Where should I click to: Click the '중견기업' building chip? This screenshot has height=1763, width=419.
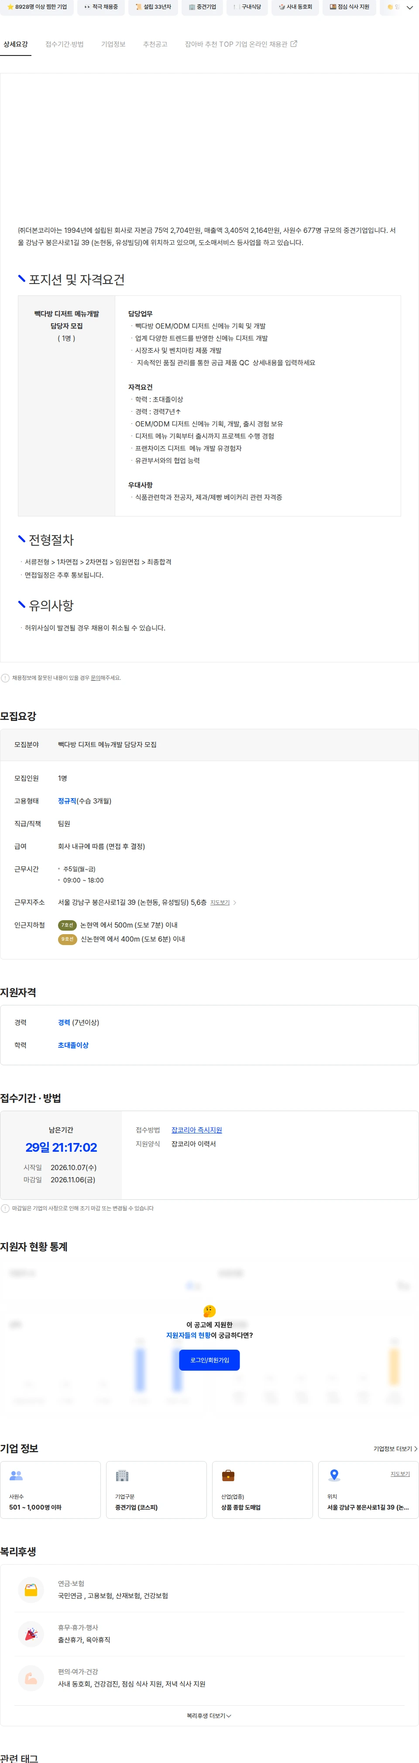pyautogui.click(x=203, y=7)
